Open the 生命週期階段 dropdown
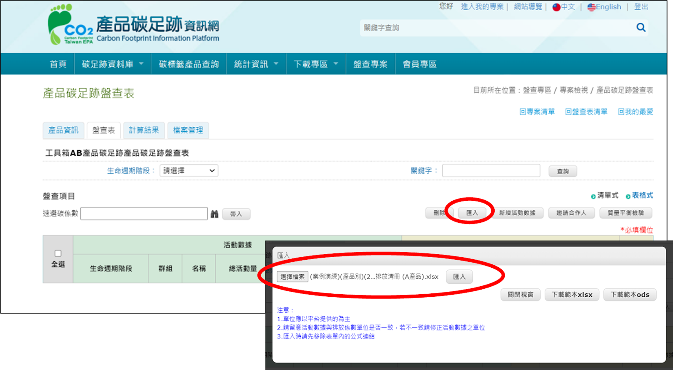The image size is (673, 370). click(189, 170)
